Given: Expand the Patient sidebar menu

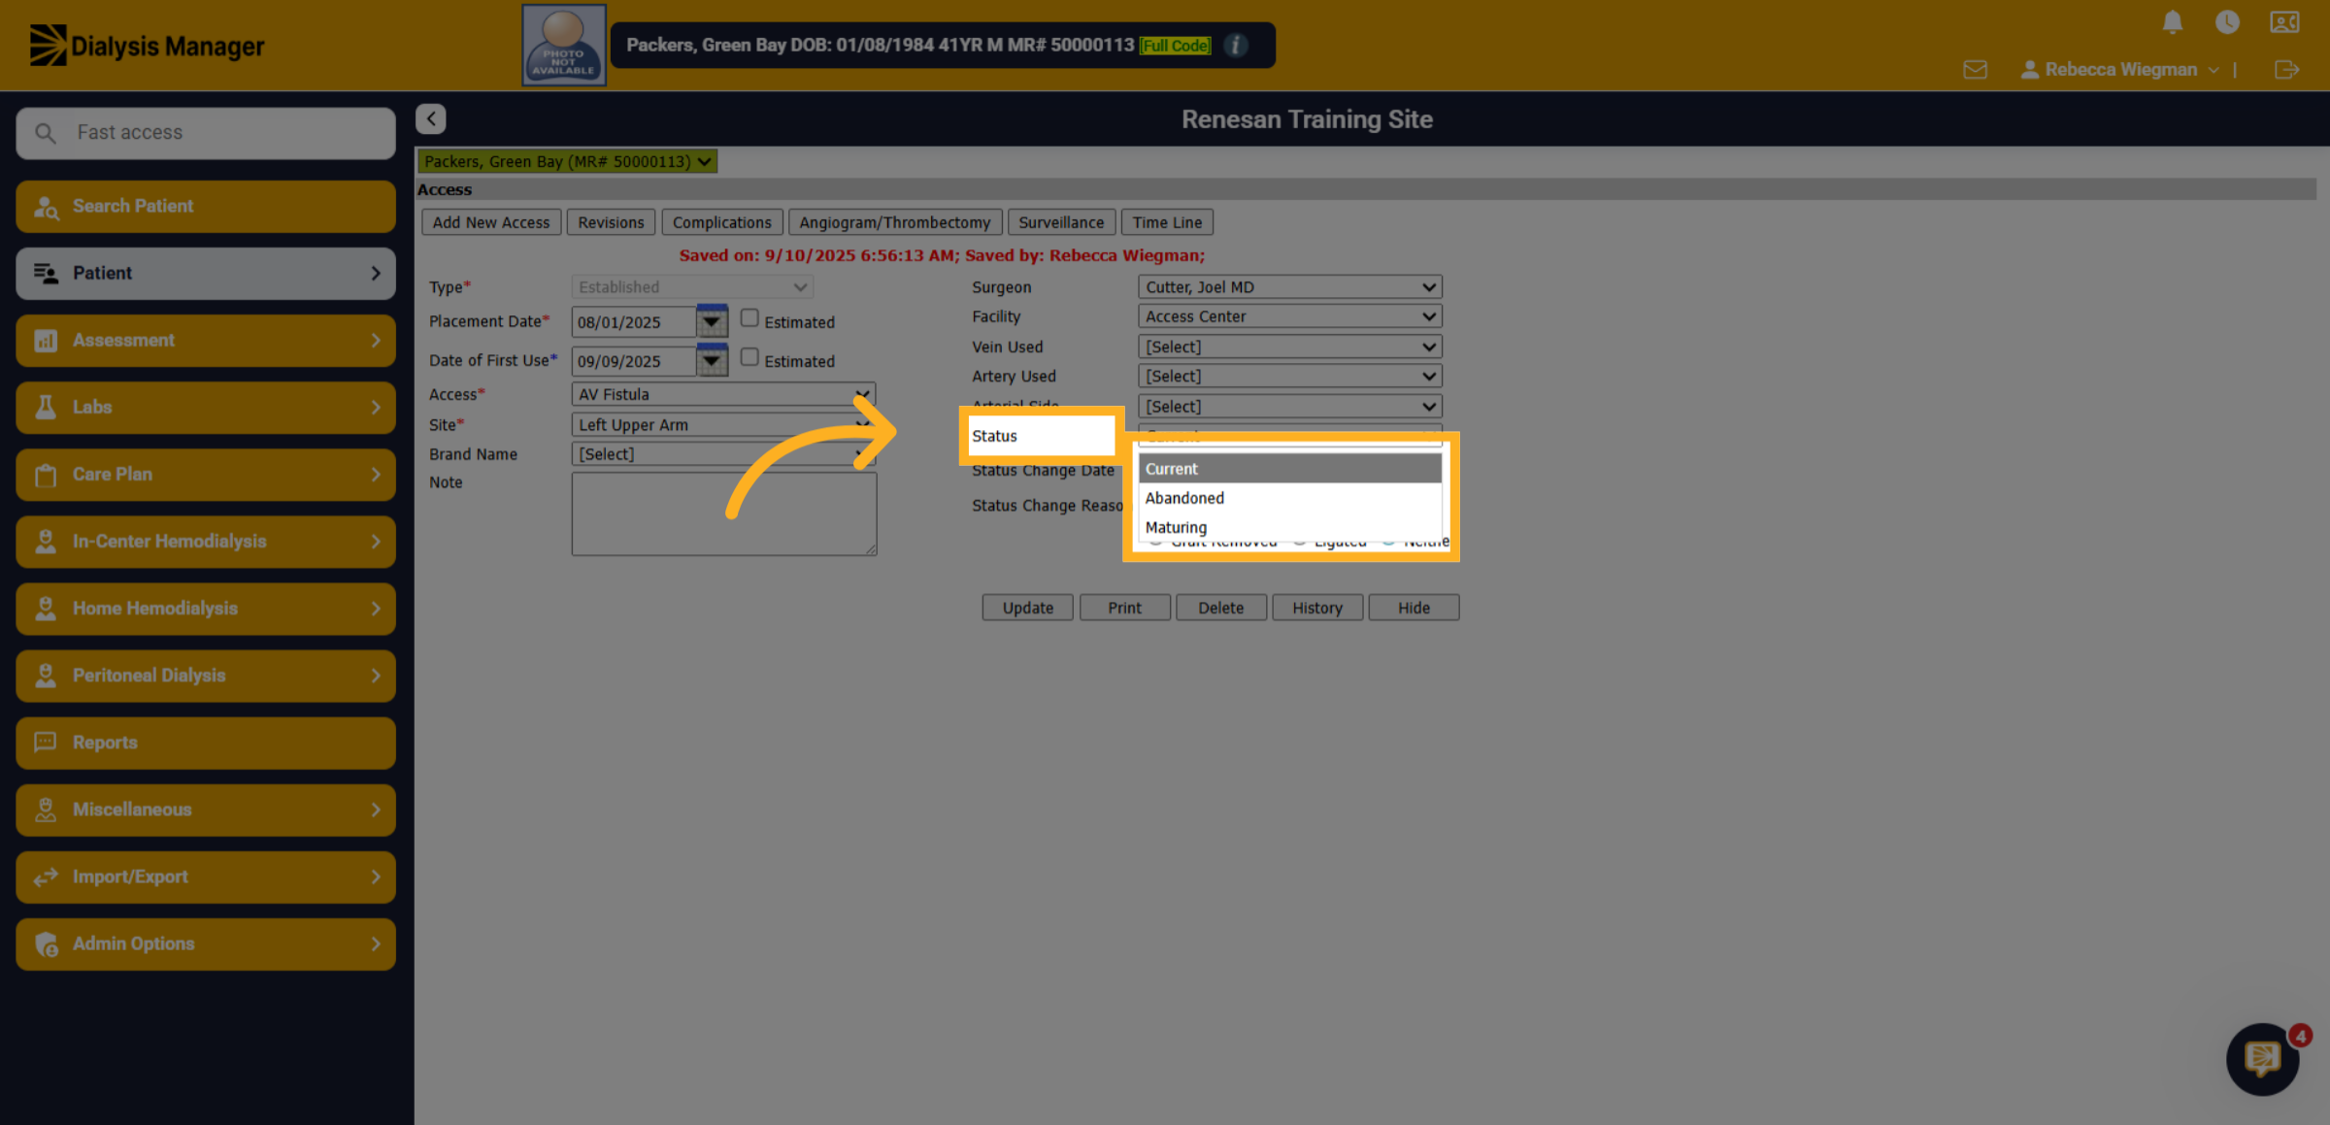Looking at the screenshot, I should pos(206,273).
